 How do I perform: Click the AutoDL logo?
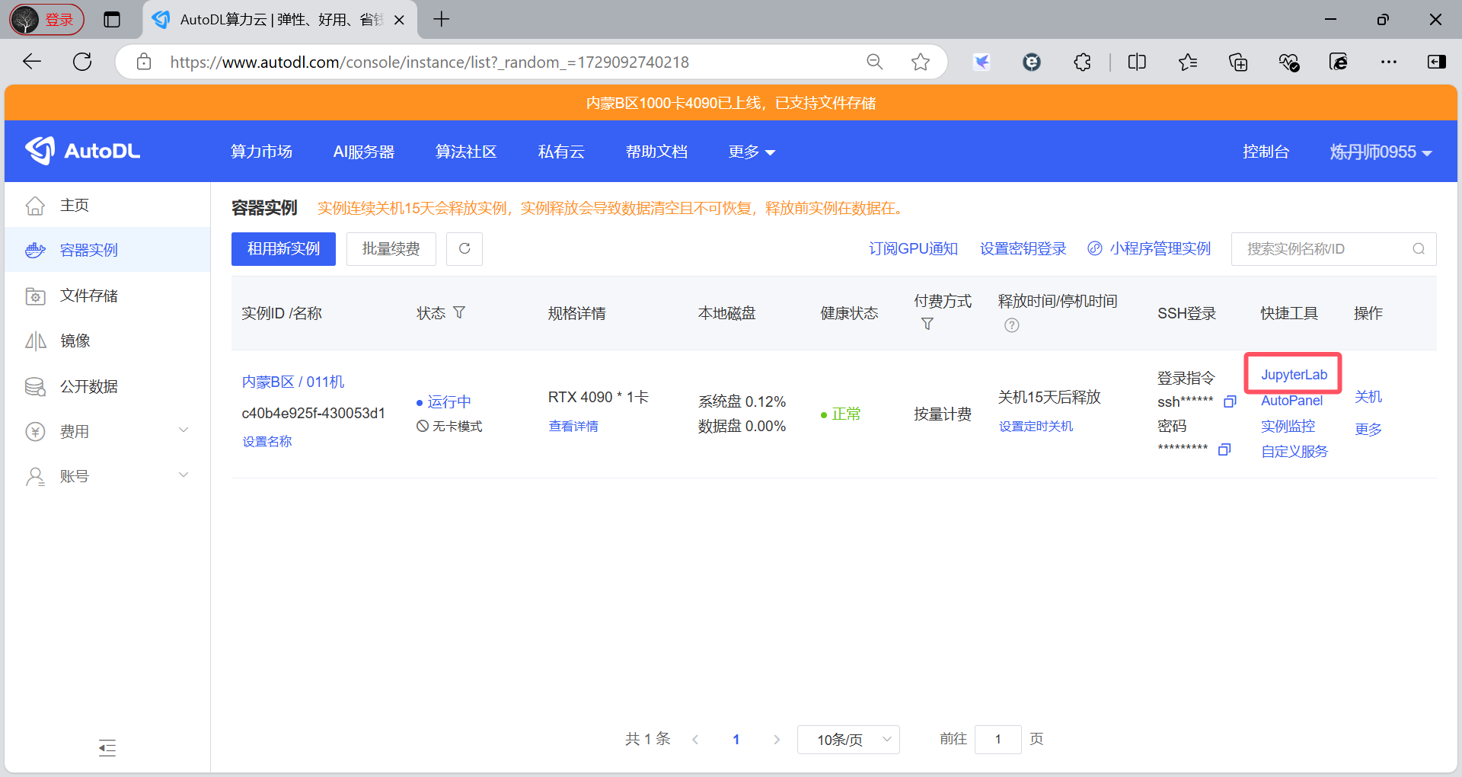[83, 151]
